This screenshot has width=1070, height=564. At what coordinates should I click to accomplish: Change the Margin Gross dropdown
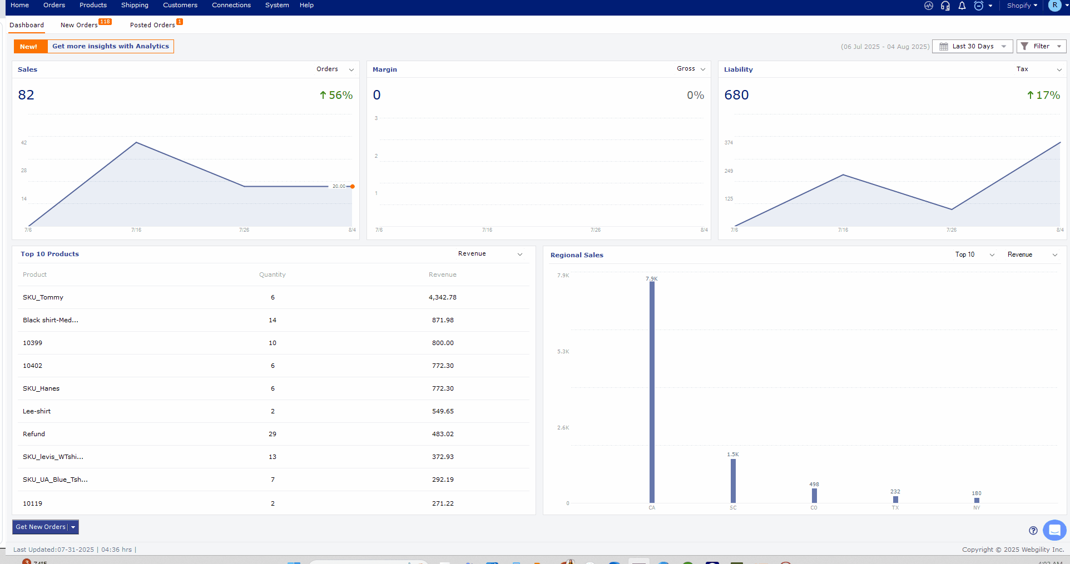click(691, 69)
